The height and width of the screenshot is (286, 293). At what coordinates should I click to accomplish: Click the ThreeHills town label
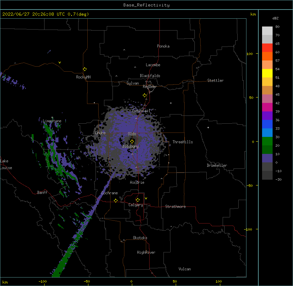(x=183, y=142)
